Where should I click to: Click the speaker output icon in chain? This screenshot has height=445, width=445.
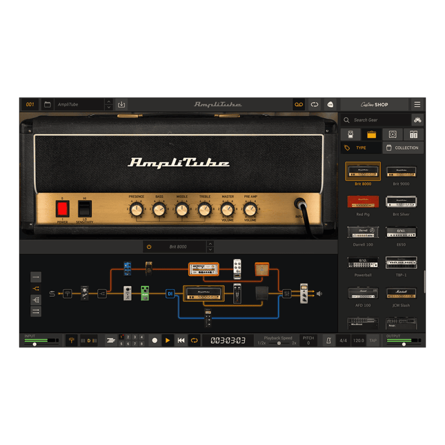pyautogui.click(x=319, y=294)
